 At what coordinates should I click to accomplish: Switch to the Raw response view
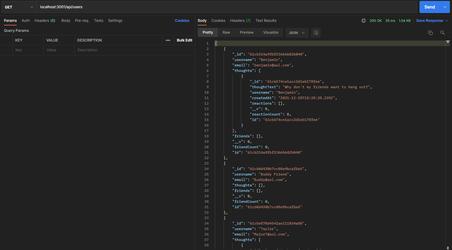coord(226,32)
